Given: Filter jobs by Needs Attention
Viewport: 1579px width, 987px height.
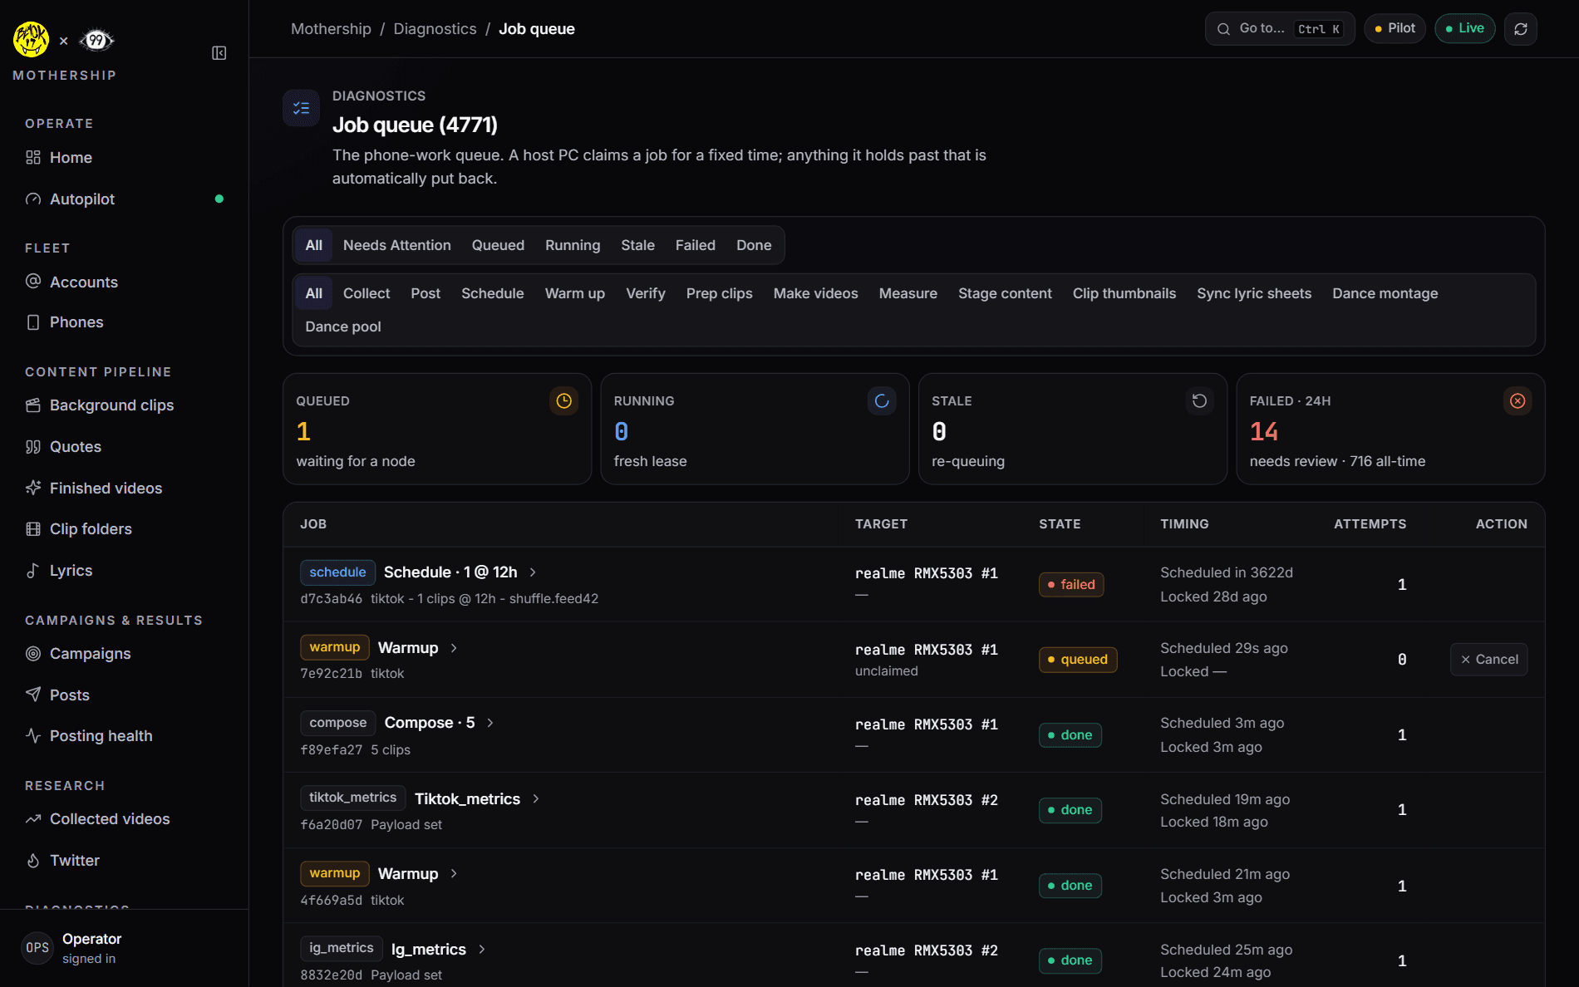Looking at the screenshot, I should (397, 245).
